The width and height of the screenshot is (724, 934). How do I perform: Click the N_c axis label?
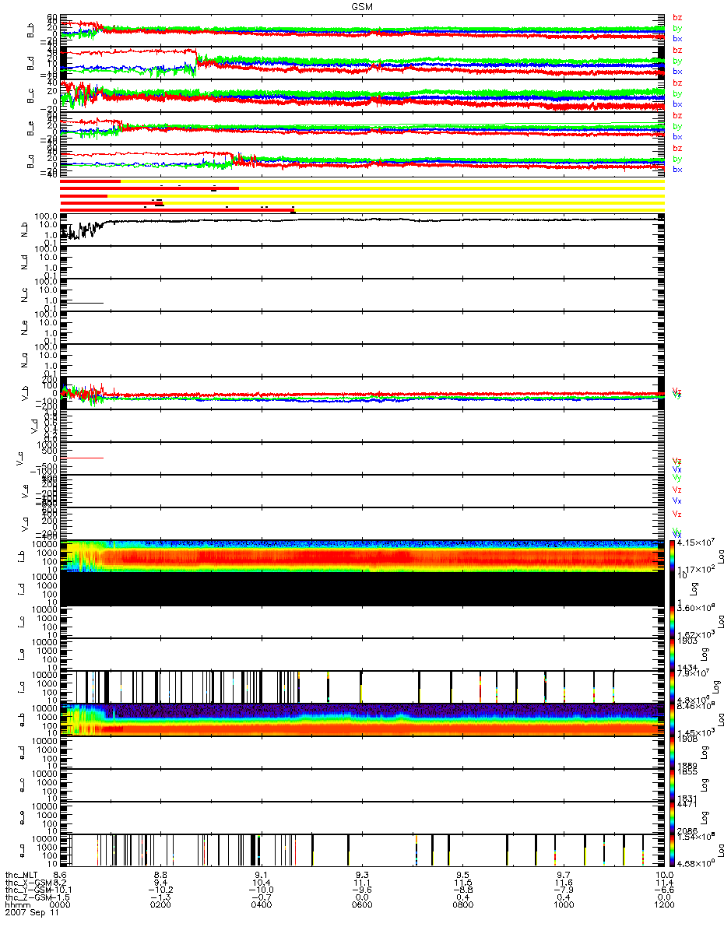click(x=25, y=295)
